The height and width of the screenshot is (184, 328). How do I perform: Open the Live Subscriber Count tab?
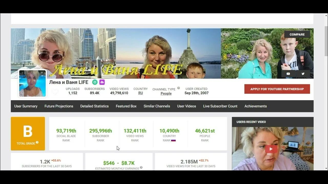[x=220, y=106]
